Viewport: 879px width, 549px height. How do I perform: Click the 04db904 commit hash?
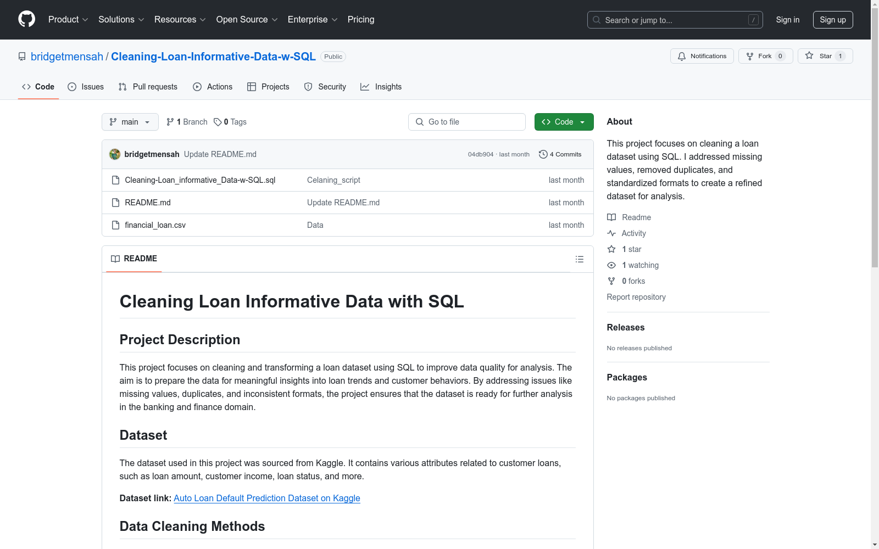coord(481,154)
